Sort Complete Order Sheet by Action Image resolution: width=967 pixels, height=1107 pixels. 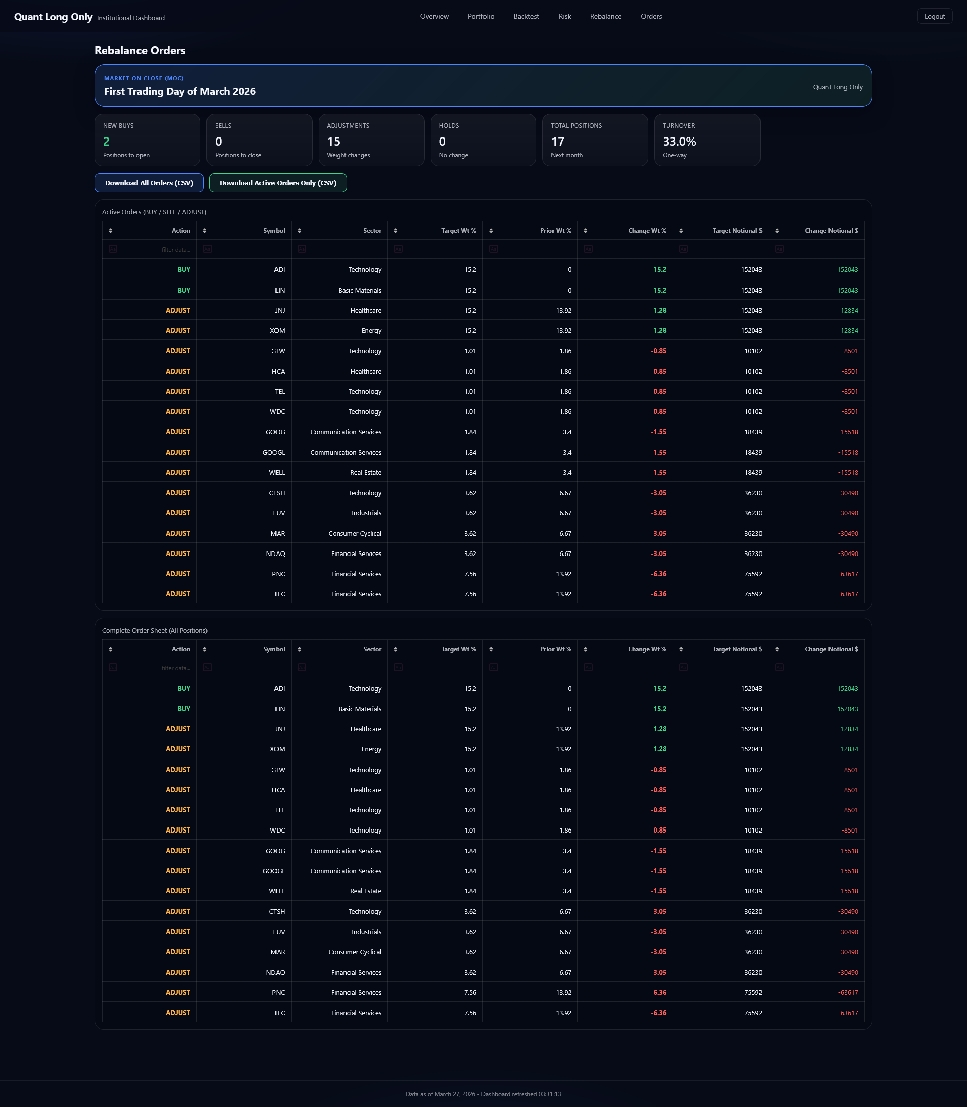pyautogui.click(x=111, y=650)
